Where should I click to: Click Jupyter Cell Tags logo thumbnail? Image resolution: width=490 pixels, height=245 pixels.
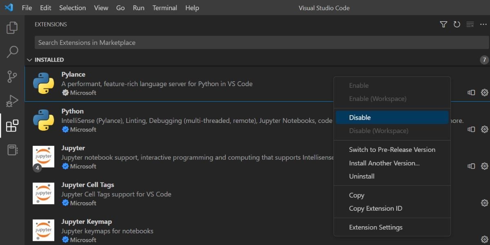point(44,193)
